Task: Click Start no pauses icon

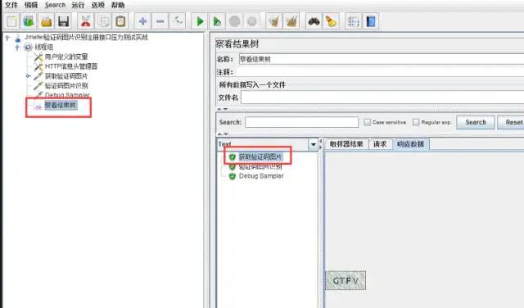Action: point(217,21)
